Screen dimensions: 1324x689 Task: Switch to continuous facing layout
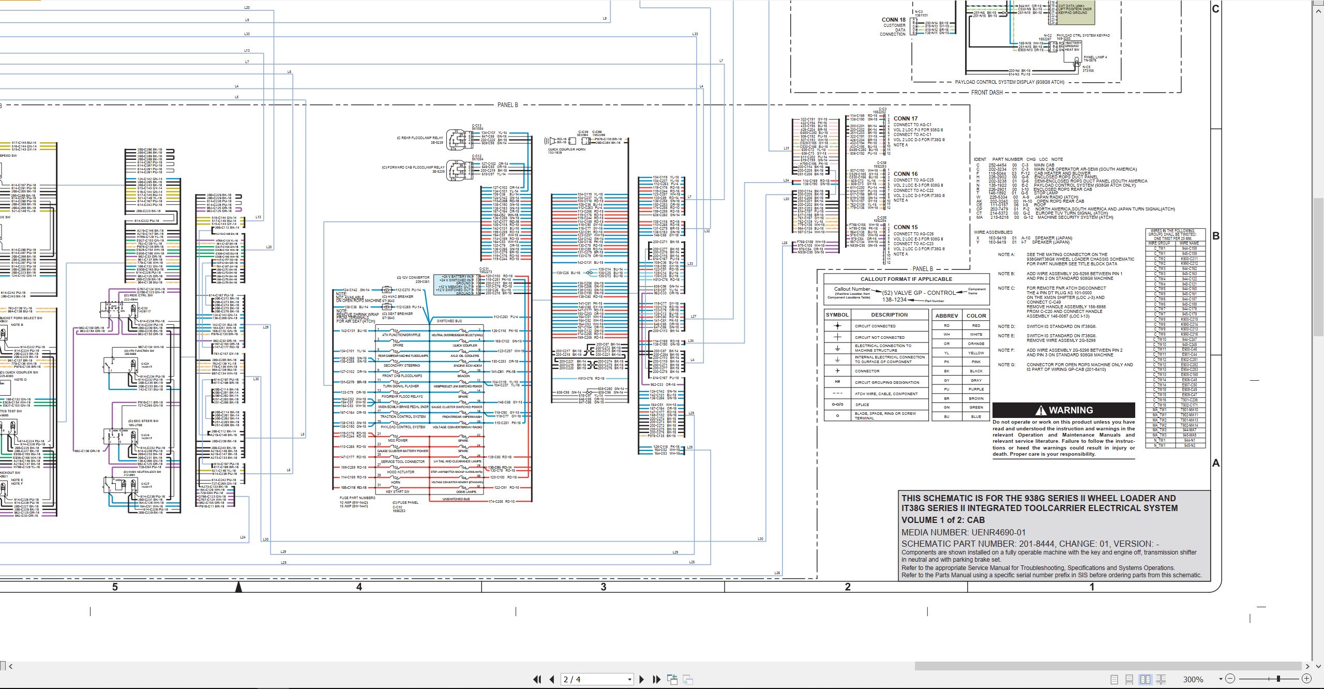pos(1161,679)
